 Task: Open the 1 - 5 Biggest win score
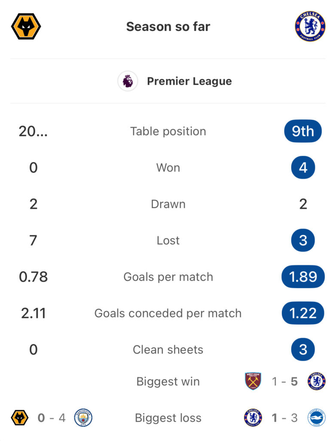[285, 382]
